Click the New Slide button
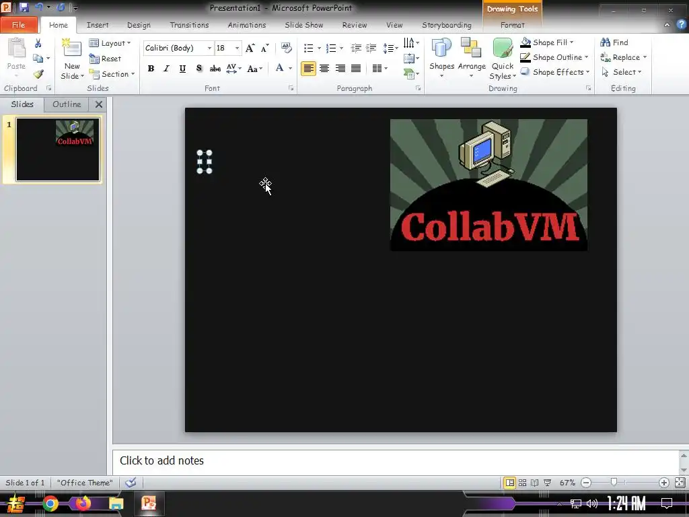Screen dimensions: 689x517 [72, 59]
